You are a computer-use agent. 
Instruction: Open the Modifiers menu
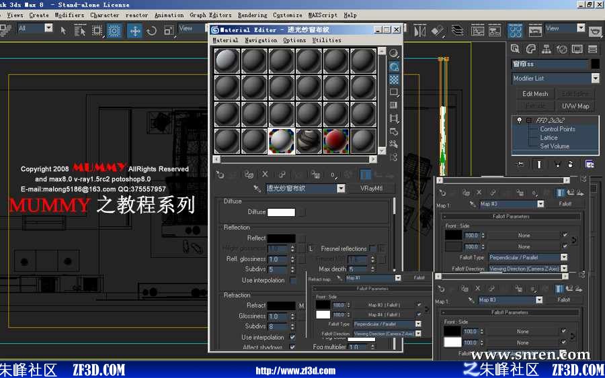[69, 15]
